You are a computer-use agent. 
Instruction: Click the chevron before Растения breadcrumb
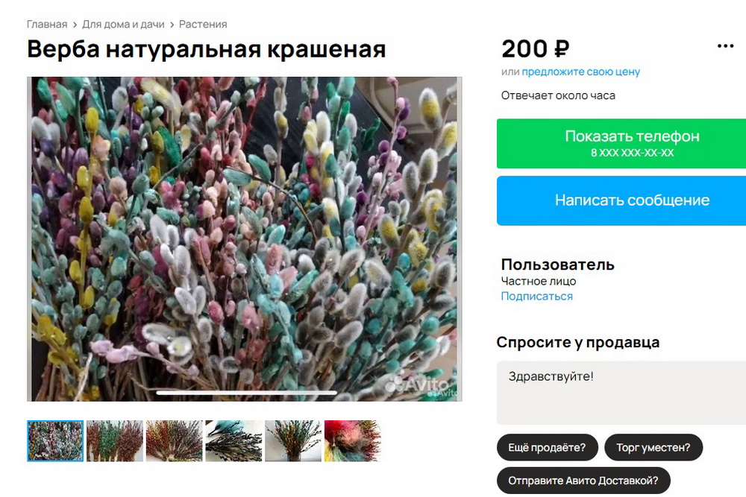(x=172, y=25)
